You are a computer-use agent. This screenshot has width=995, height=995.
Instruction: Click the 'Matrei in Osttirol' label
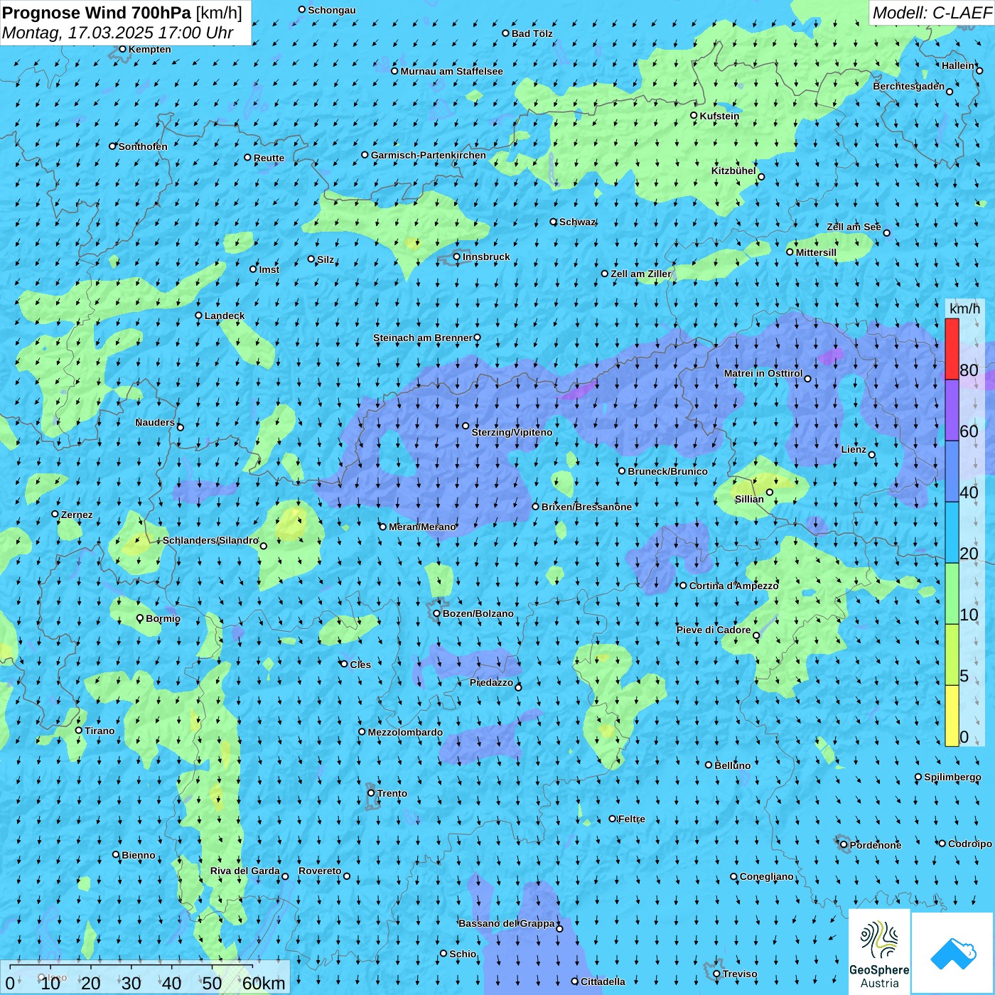[x=763, y=373]
